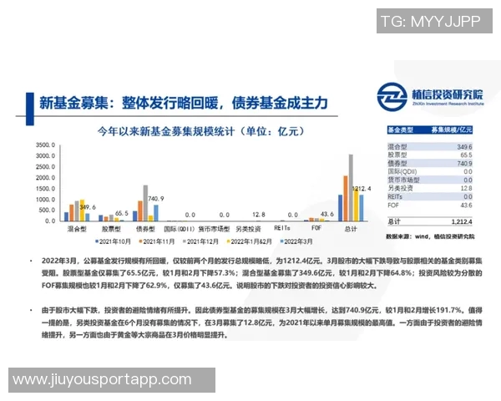This screenshot has height=401, width=501.
Task: Click y-axis label 500.0
Action: 47,211
